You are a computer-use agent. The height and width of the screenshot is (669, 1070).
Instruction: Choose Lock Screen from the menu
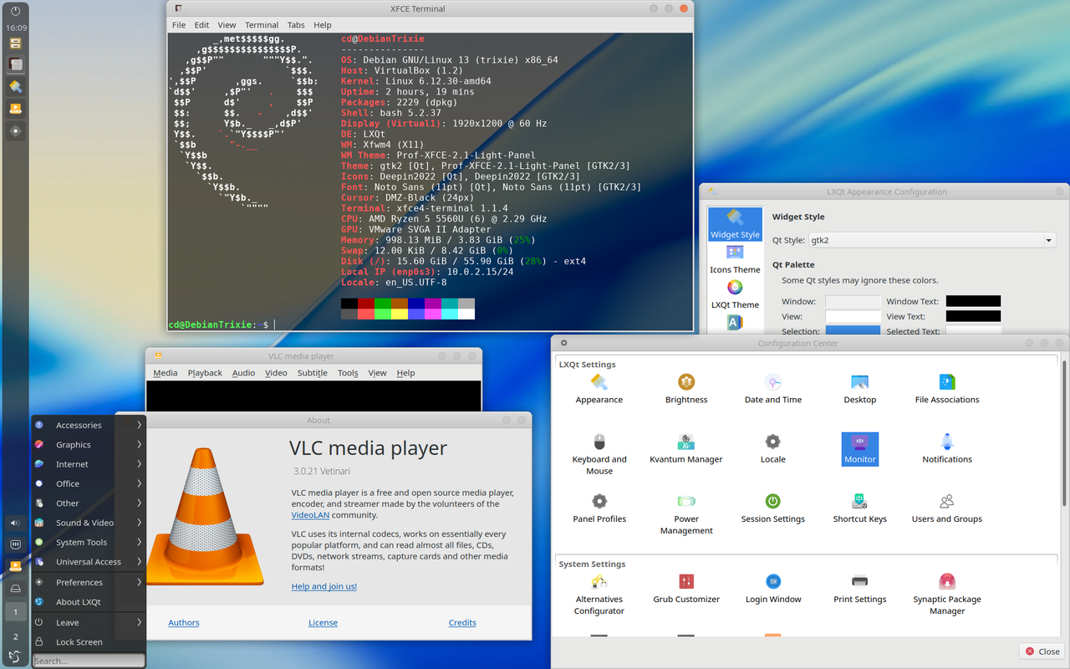(x=88, y=642)
